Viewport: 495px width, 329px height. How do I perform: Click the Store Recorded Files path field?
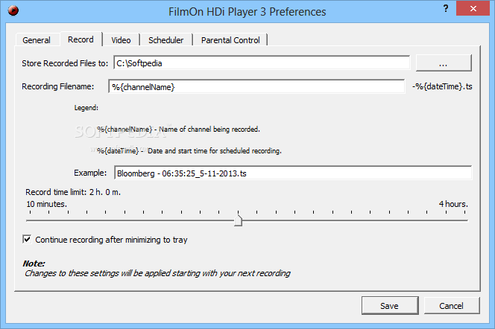click(x=262, y=63)
